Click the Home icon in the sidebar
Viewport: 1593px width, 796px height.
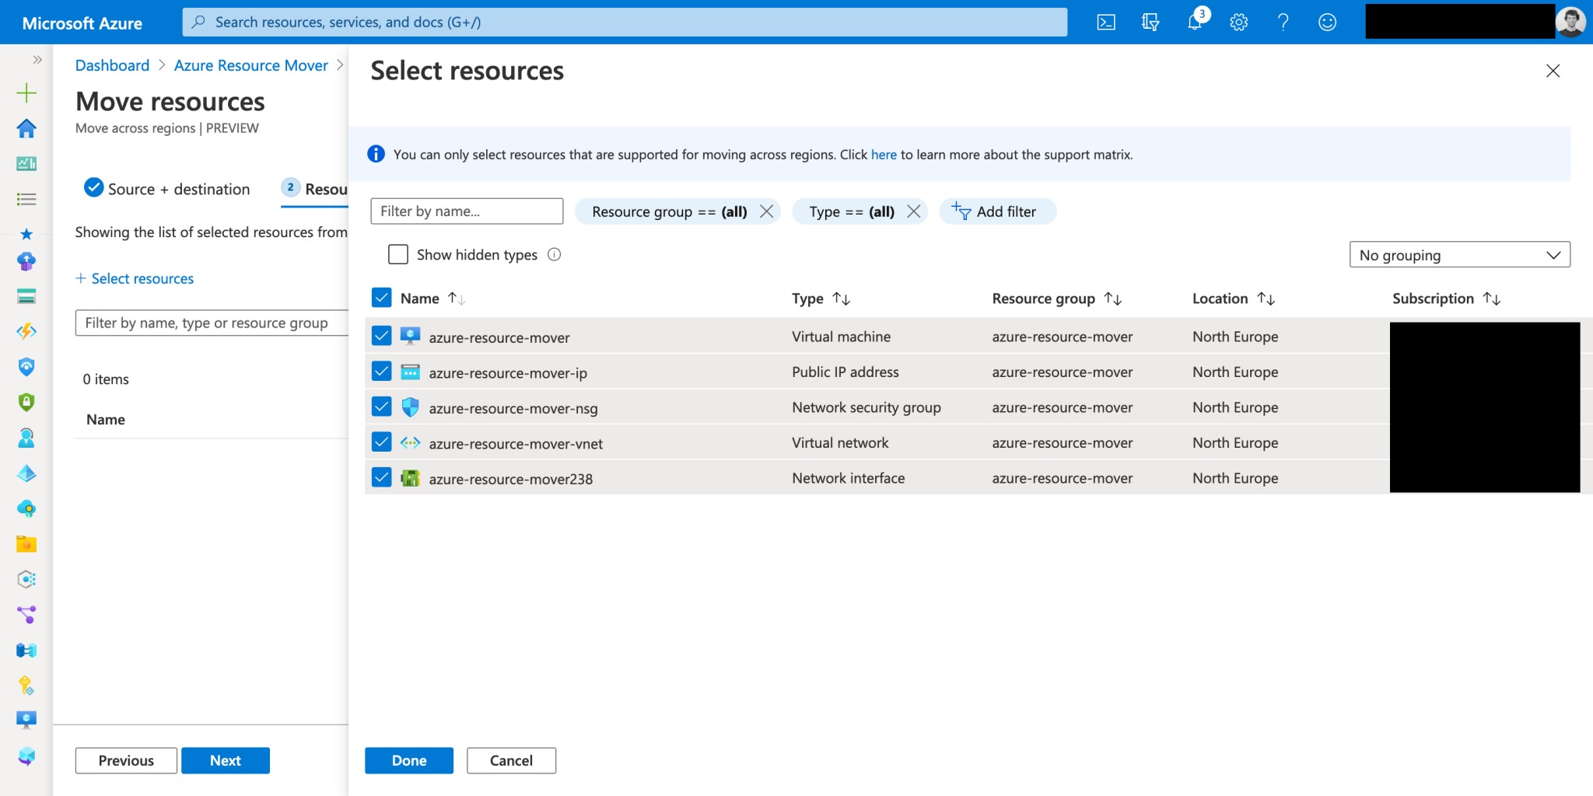[26, 128]
